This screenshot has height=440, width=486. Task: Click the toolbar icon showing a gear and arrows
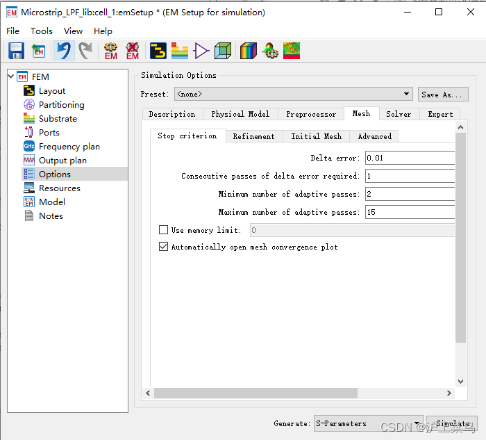270,51
